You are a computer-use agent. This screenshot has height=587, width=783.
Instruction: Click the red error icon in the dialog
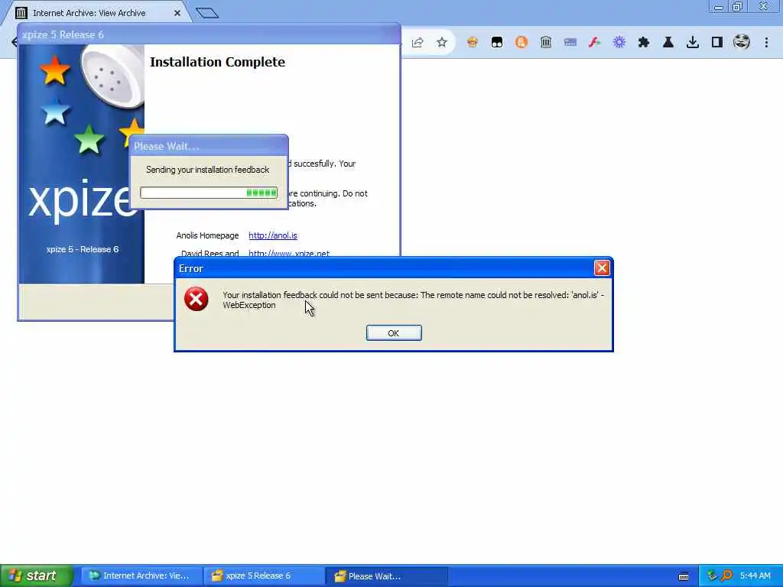pos(197,299)
